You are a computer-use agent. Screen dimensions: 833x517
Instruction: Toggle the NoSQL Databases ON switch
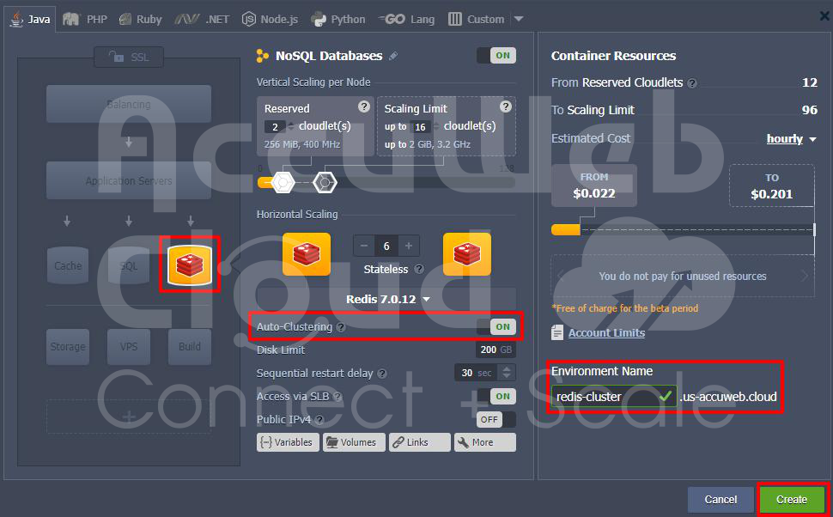click(x=496, y=56)
